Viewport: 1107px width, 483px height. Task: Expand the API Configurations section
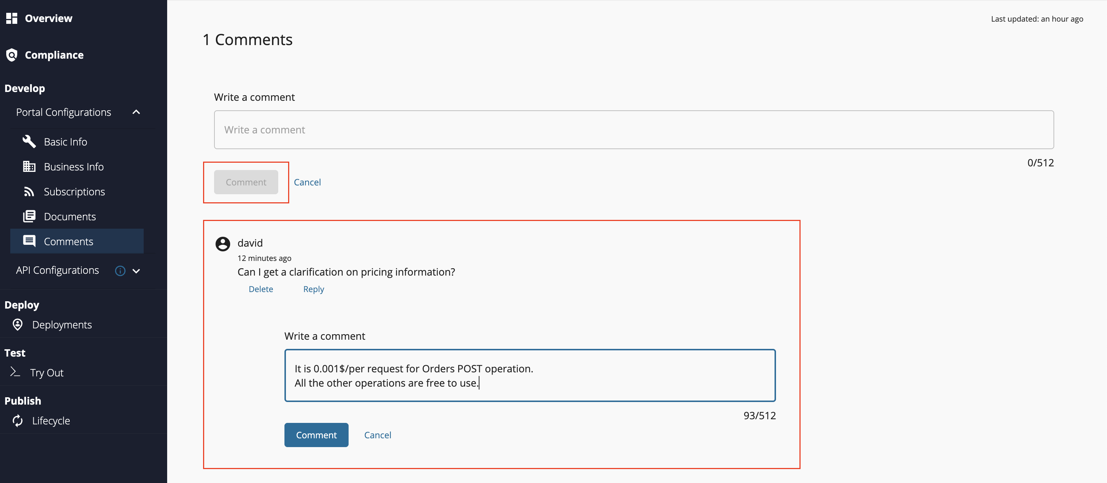click(136, 271)
